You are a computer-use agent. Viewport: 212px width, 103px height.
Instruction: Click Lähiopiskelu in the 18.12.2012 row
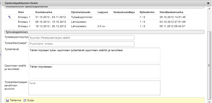coord(79,26)
